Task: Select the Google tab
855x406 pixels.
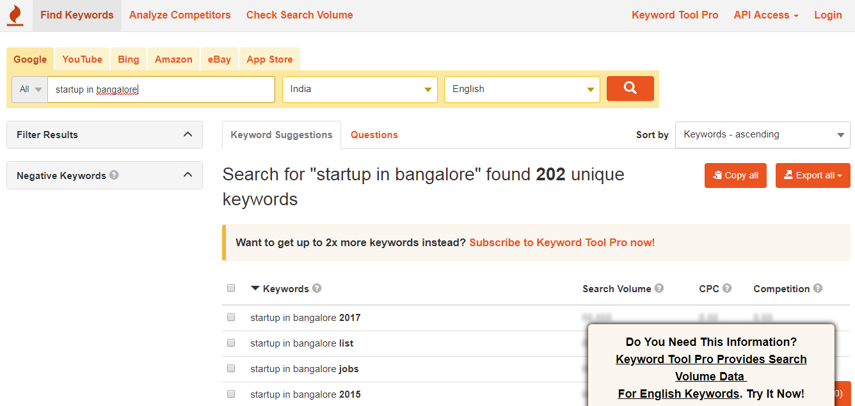Action: click(x=30, y=59)
